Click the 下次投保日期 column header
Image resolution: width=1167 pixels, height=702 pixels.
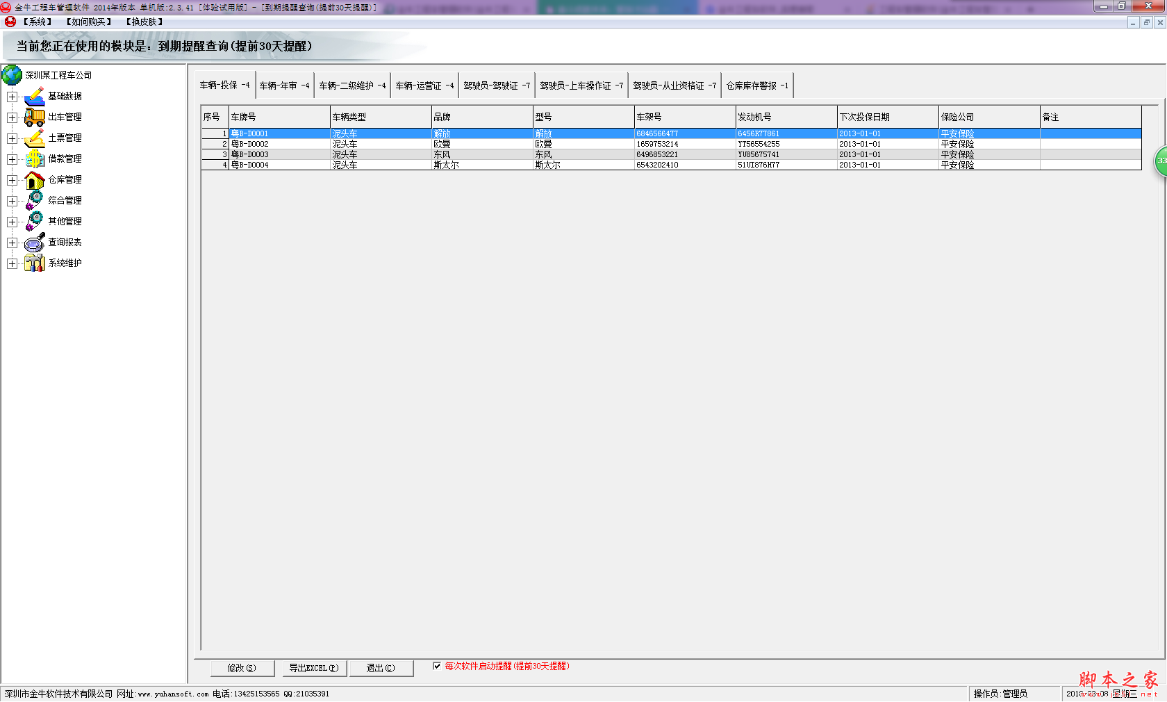pyautogui.click(x=888, y=117)
